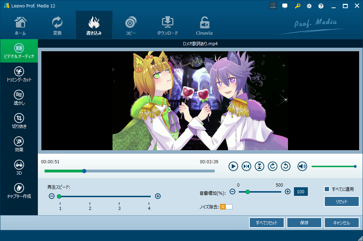Viewport: 363px width, 241px height.
Task: Open the 透かし watermark panel
Action: point(19,98)
